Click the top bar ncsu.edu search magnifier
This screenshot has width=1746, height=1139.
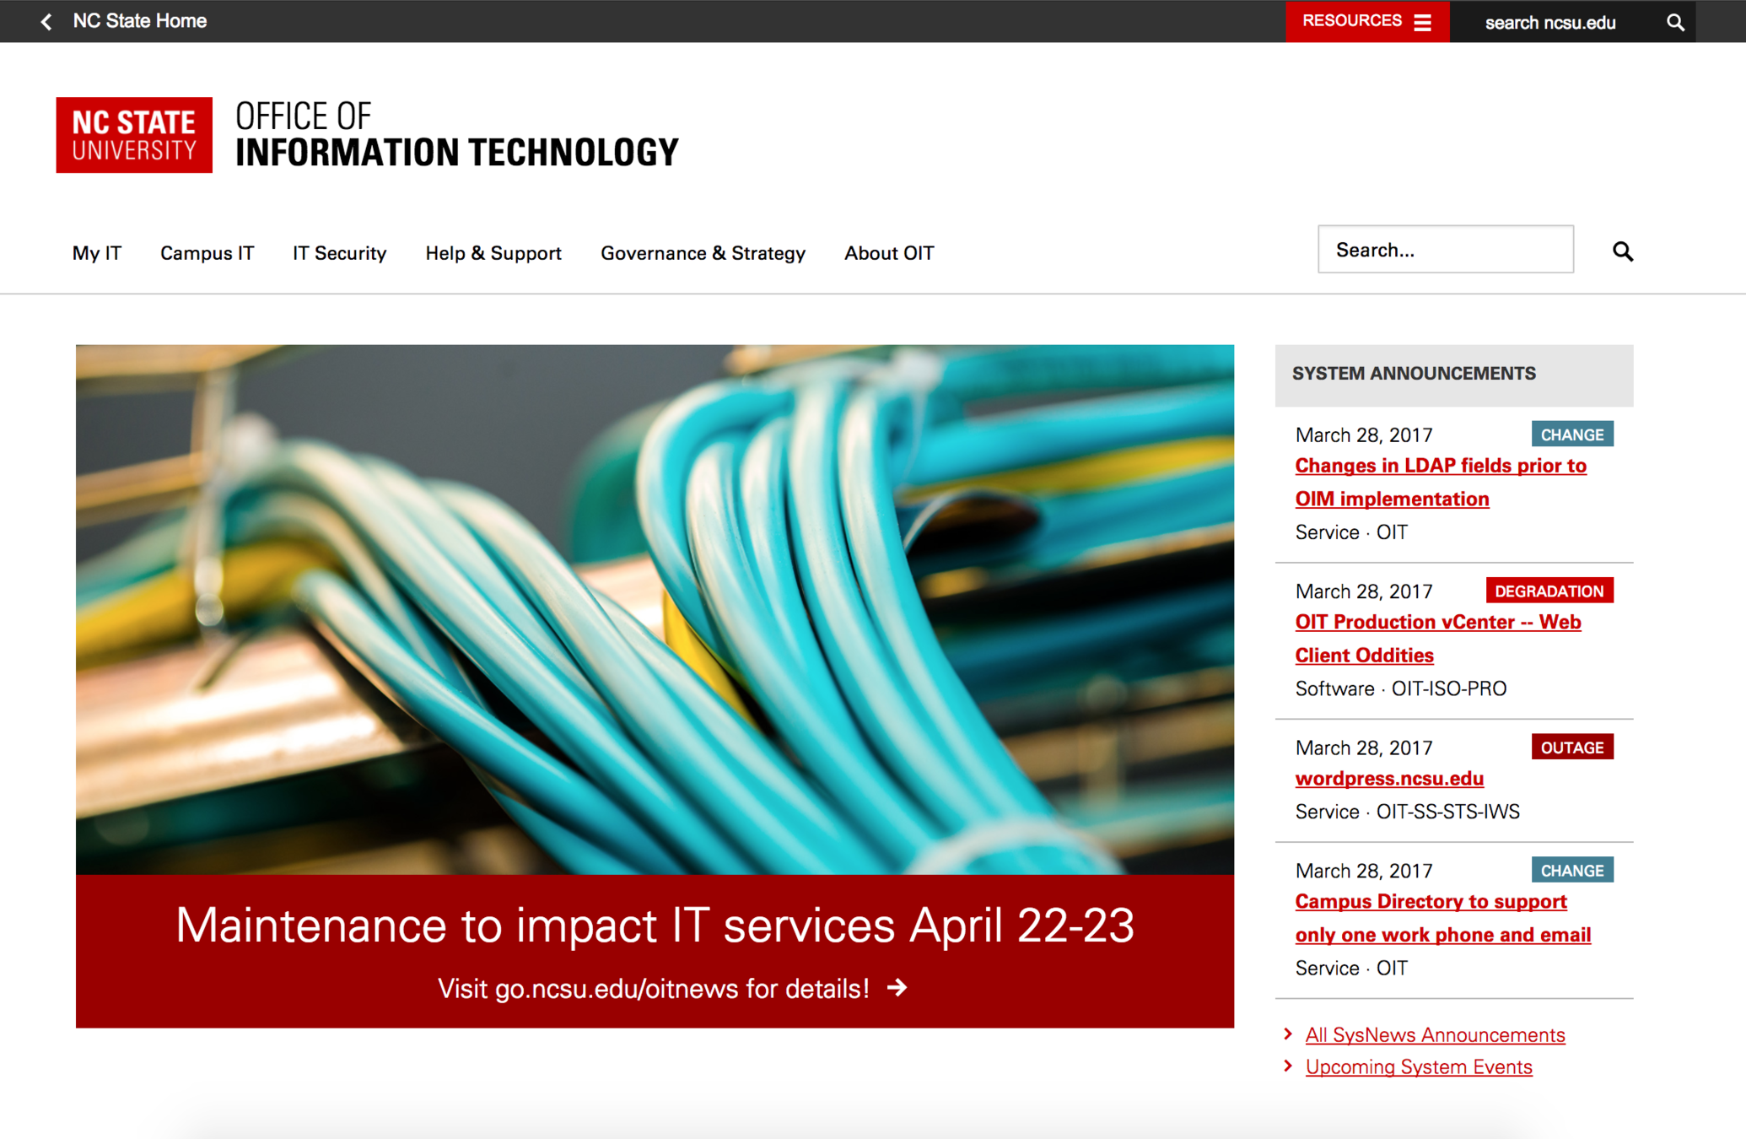click(1675, 23)
